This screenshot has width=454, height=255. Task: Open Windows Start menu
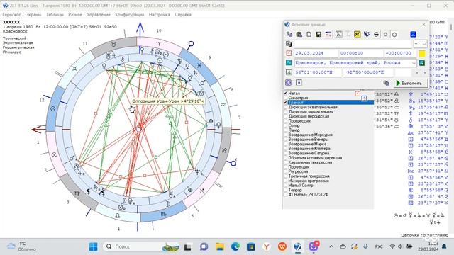93,246
